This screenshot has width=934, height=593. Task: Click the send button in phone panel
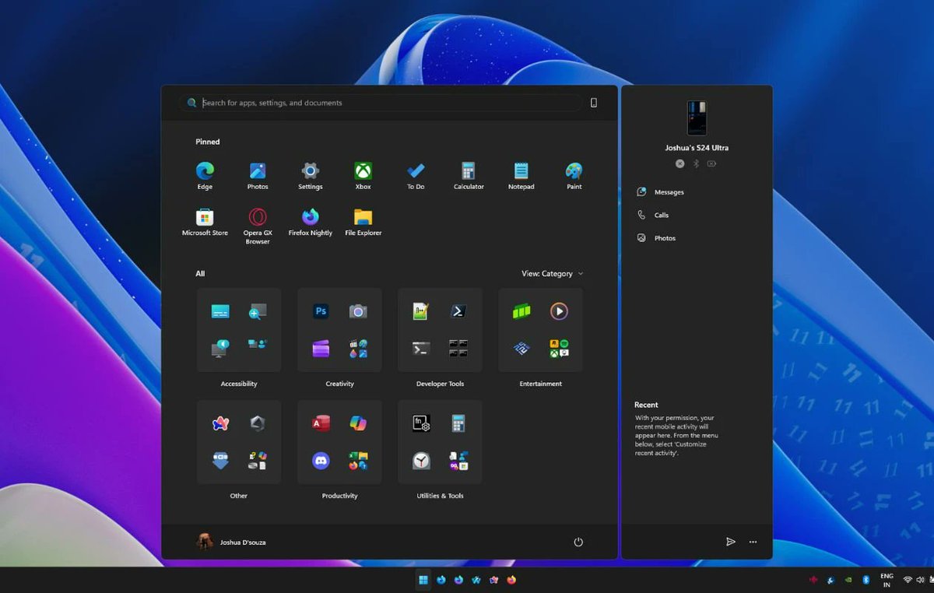731,542
